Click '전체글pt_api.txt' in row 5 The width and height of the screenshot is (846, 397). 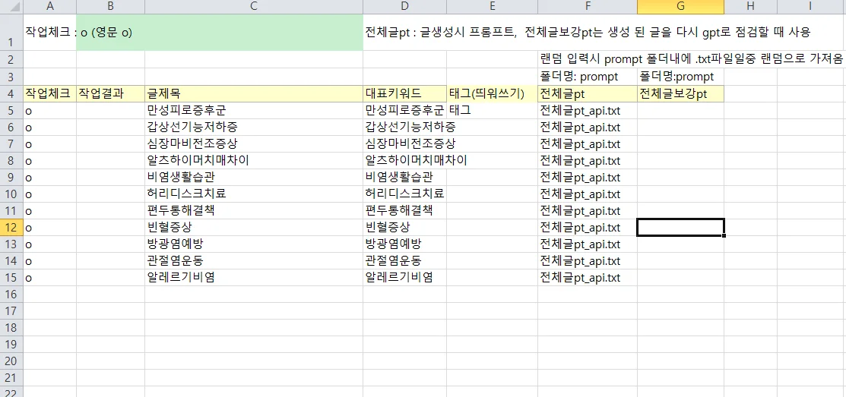tap(587, 110)
